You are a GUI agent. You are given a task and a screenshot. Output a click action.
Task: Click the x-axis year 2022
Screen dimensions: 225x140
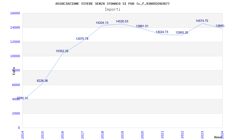tap(182, 135)
